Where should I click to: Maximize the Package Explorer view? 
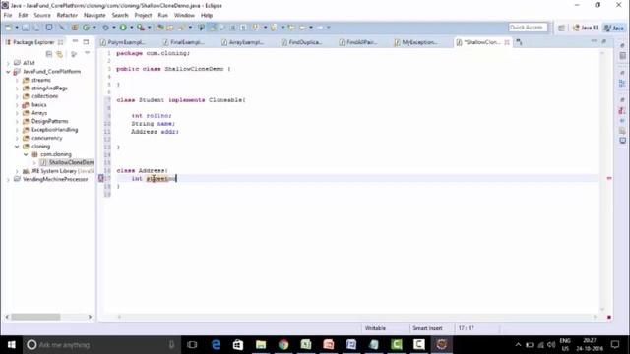tap(86, 41)
